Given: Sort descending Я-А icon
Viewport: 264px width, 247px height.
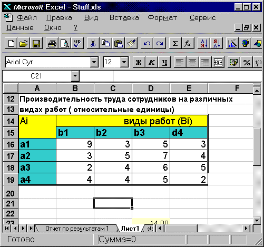Looking at the screenshot, I should pyautogui.click(x=217, y=43).
